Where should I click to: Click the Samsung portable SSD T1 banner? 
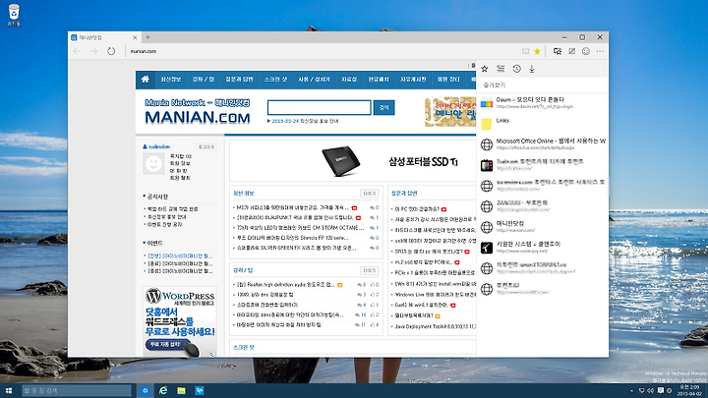click(353, 161)
